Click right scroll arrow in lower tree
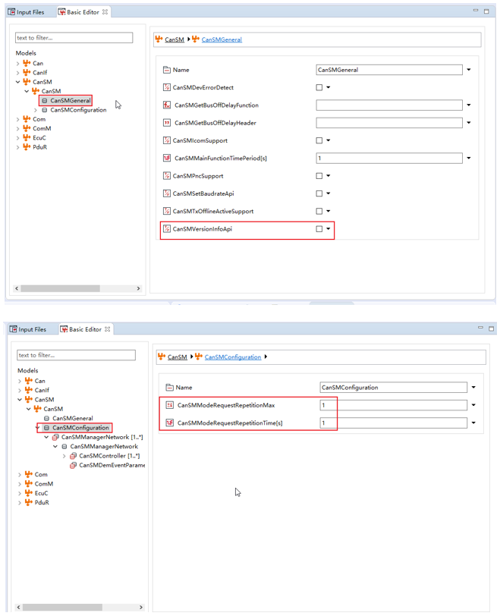 coord(141,607)
